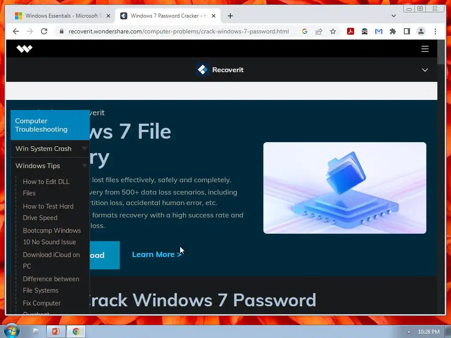The image size is (451, 338).
Task: Close the Windows 7 Password Cracker tab
Action: (x=214, y=16)
